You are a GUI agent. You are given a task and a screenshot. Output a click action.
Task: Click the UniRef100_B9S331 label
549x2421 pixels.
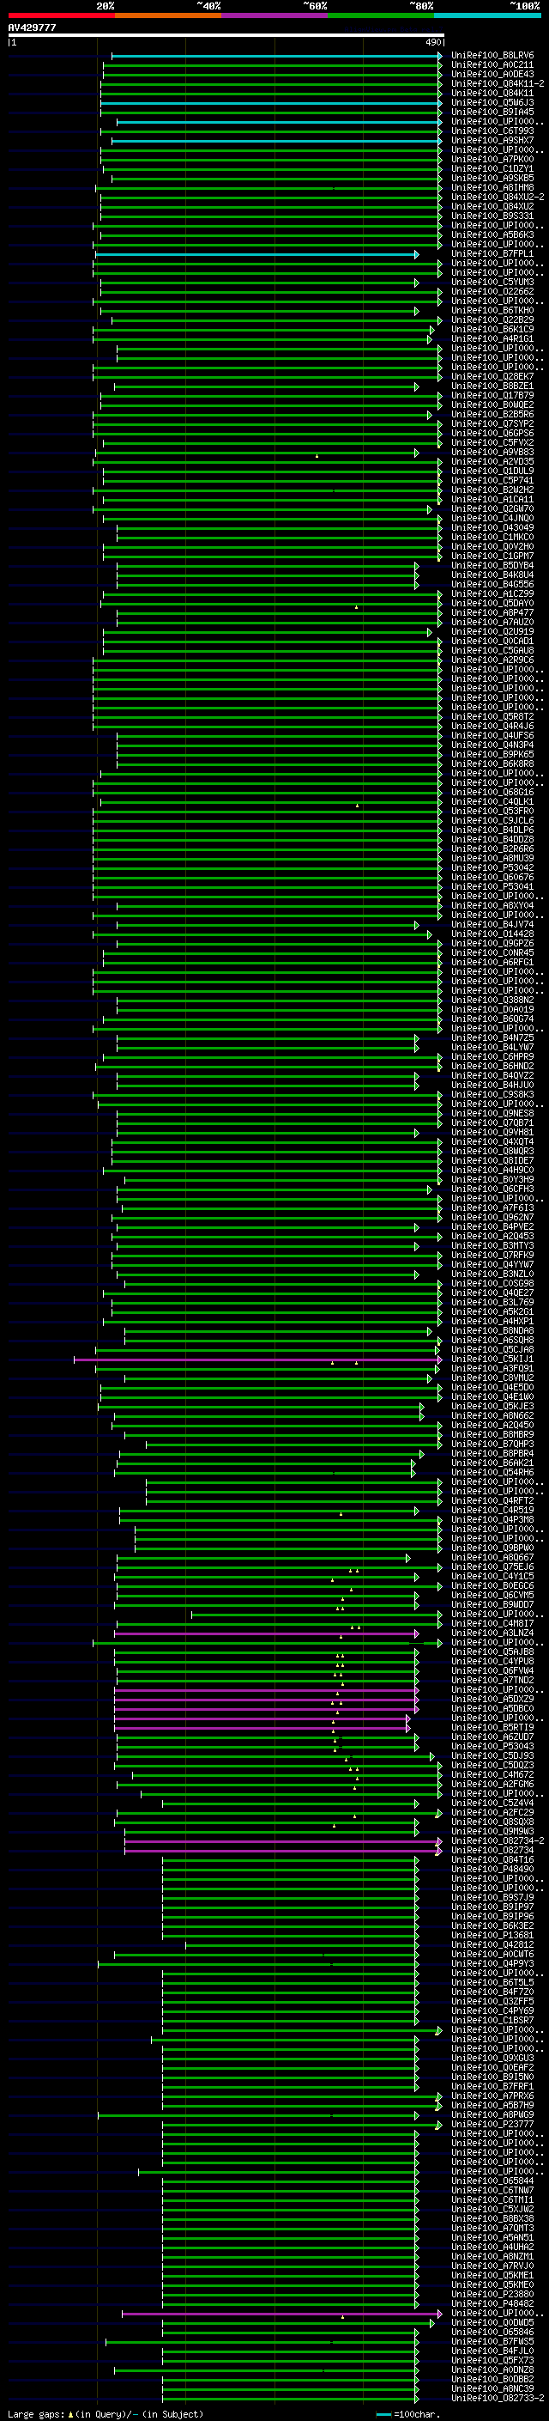tap(492, 216)
